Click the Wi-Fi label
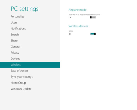Screen dimensions: 137x110 pyautogui.click(x=71, y=31)
